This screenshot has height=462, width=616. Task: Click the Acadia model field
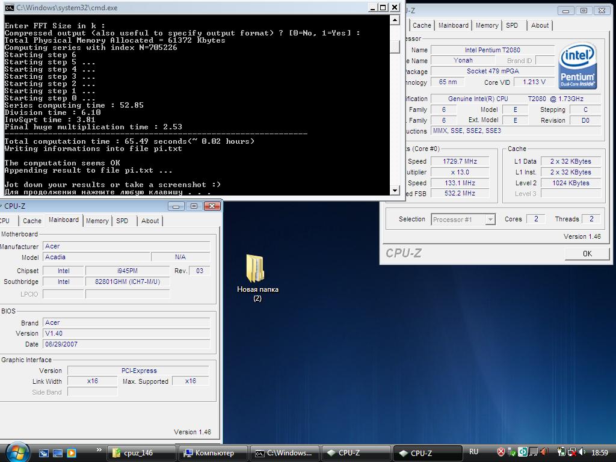pyautogui.click(x=96, y=257)
